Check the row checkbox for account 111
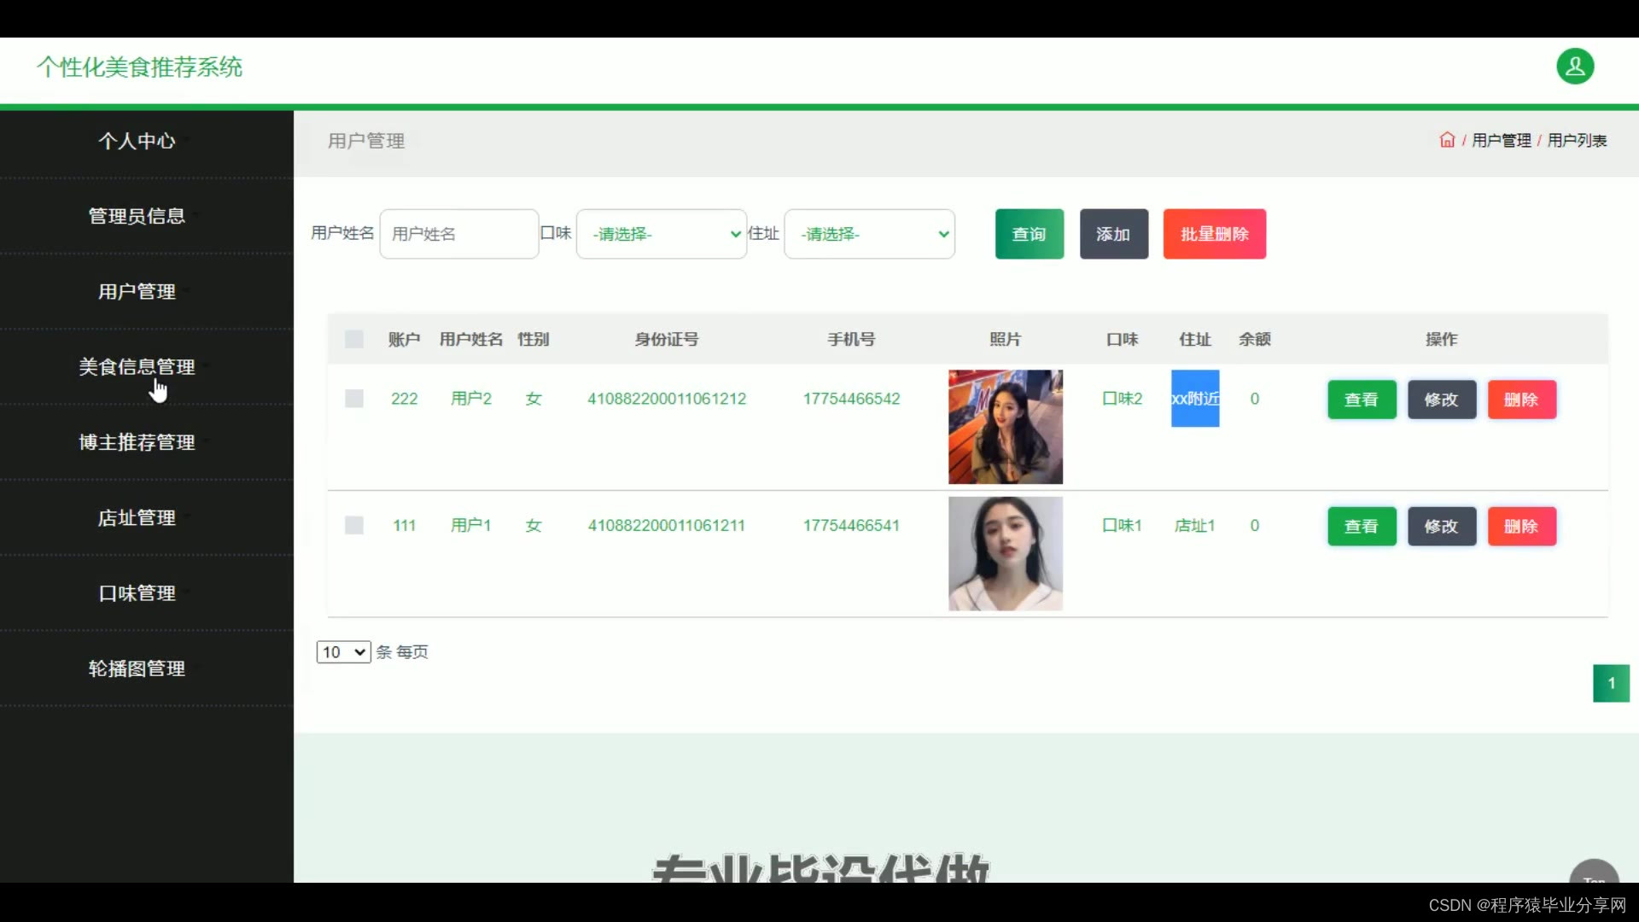The width and height of the screenshot is (1639, 922). (x=354, y=526)
